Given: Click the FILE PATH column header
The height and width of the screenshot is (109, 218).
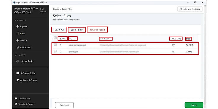Looking at the screenshot, I should (x=105, y=39).
